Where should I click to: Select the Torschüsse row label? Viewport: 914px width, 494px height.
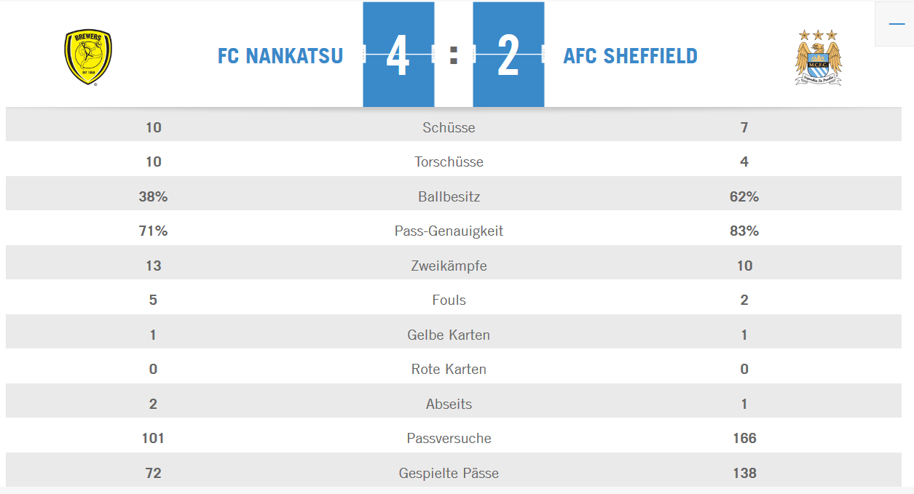click(x=449, y=162)
